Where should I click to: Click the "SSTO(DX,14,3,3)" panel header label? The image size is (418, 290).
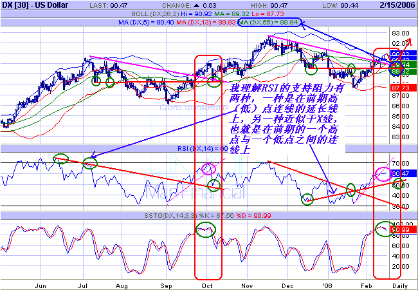coord(170,215)
